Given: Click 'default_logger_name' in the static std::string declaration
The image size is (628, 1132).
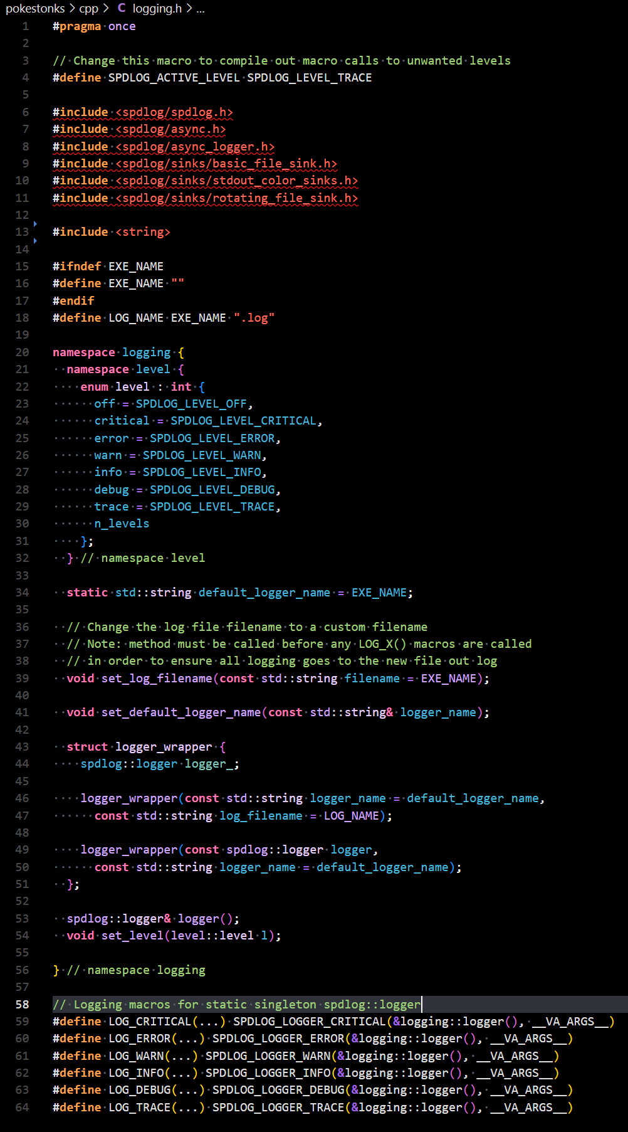Looking at the screenshot, I should pos(264,592).
